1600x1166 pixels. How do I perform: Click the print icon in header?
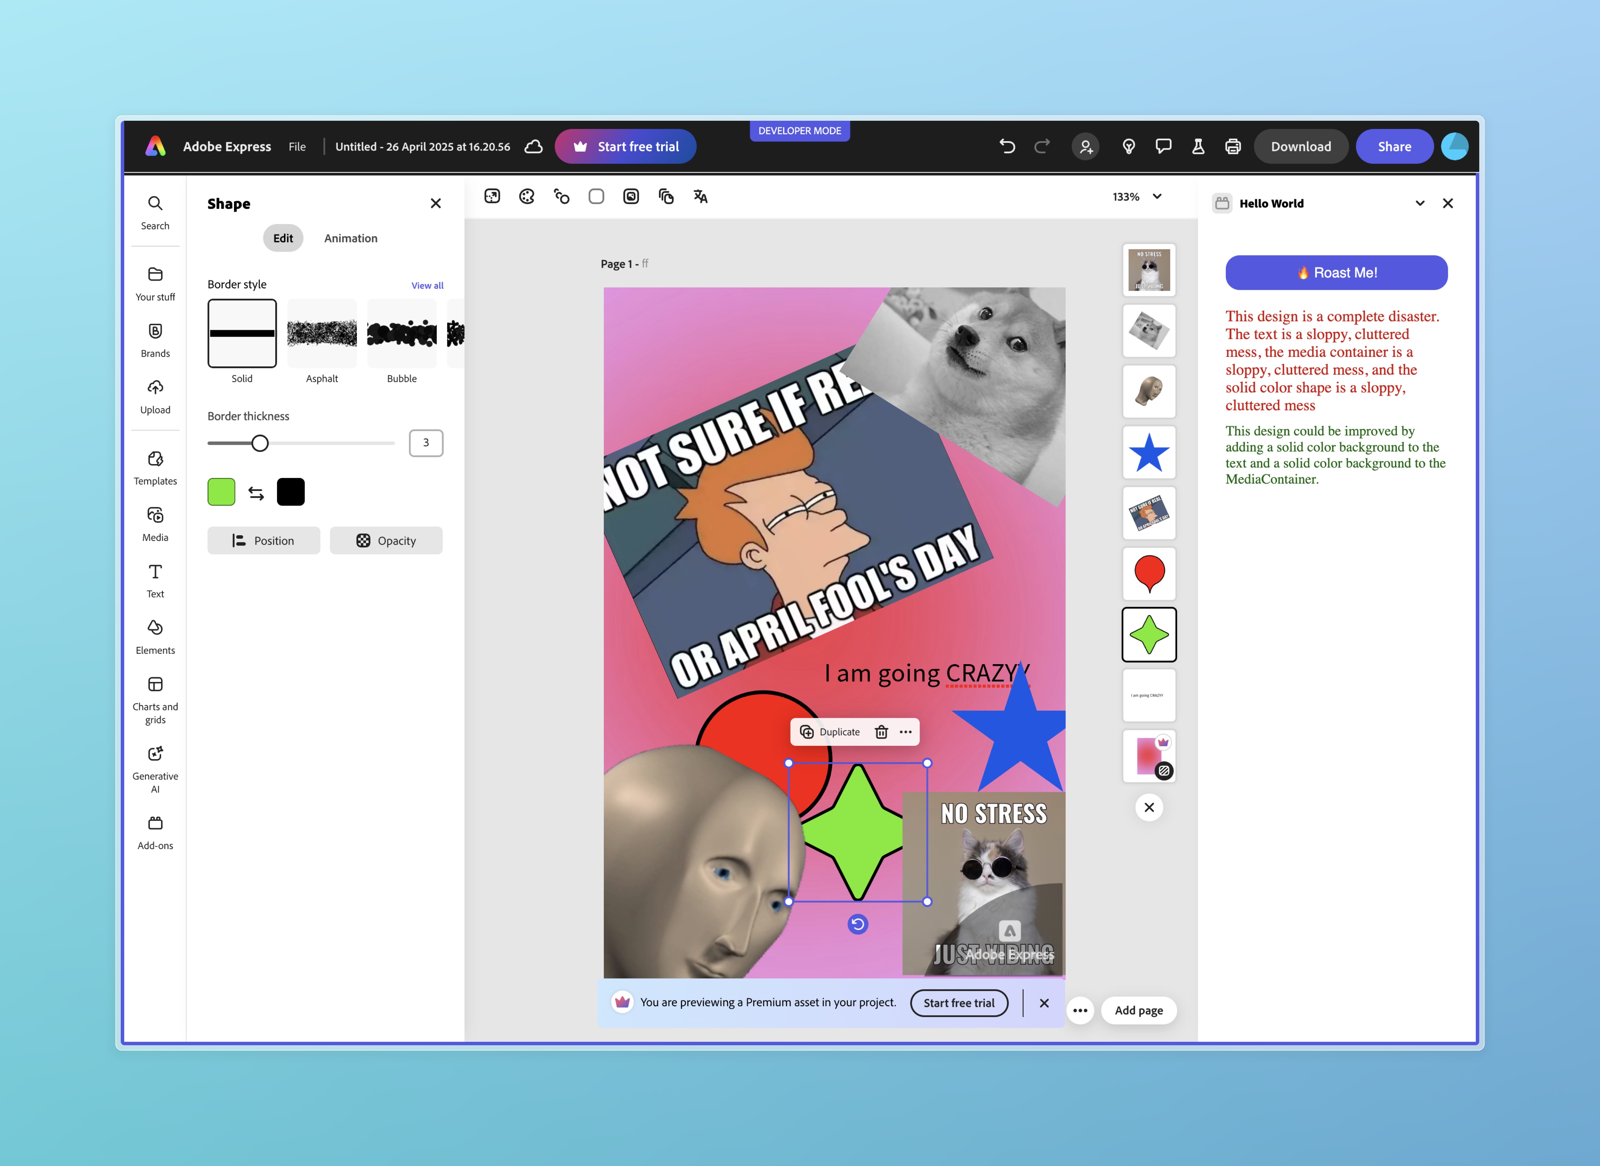click(x=1232, y=146)
